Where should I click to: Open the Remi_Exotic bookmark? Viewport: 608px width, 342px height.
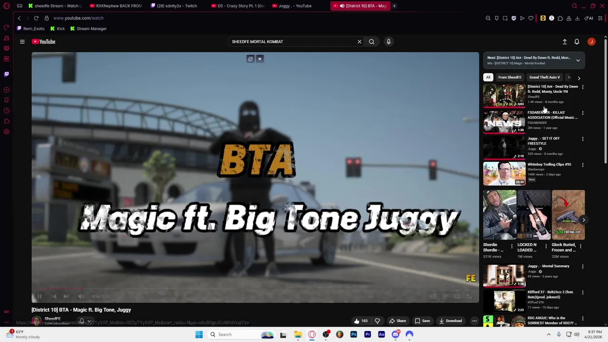tap(31, 28)
